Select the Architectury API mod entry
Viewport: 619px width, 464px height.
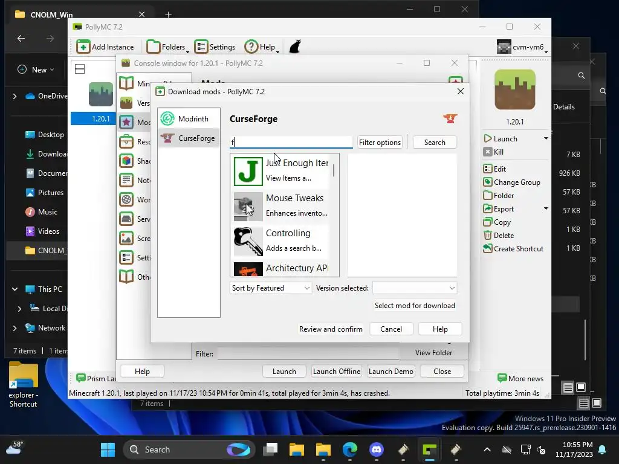coord(281,268)
